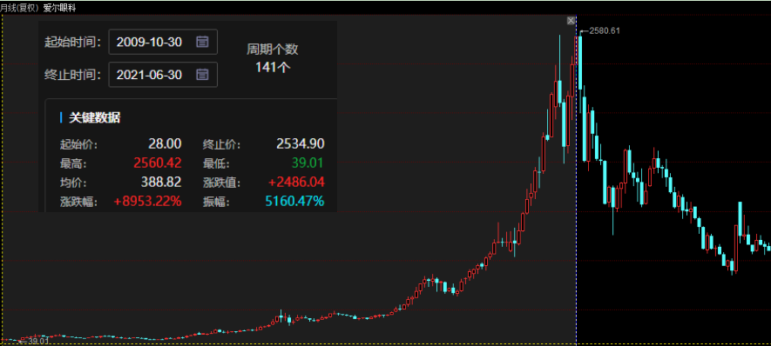
Task: Select the start price value 28.00
Action: (165, 143)
